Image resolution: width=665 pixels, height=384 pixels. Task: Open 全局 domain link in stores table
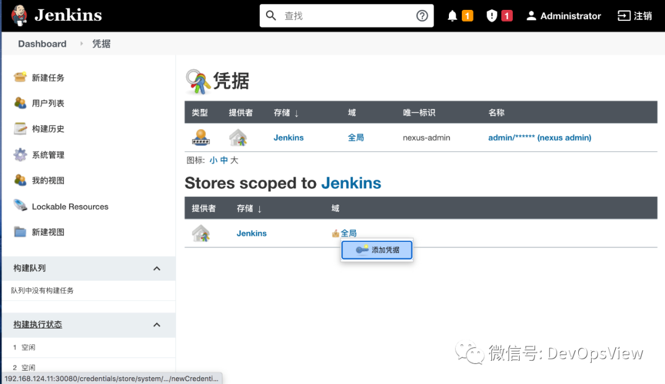(x=349, y=233)
